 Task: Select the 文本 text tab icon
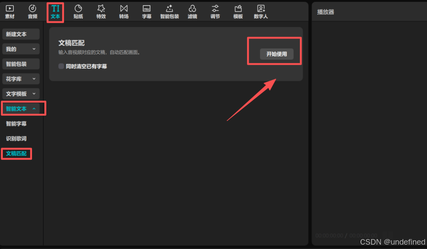click(x=55, y=12)
